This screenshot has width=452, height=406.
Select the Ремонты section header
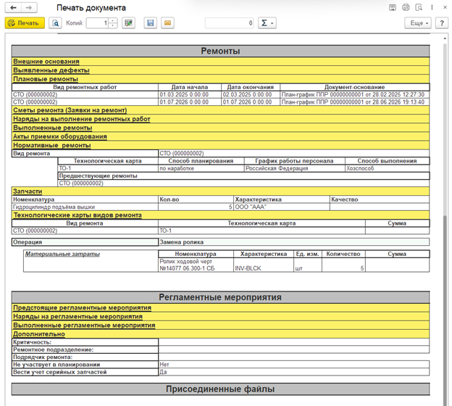(220, 51)
